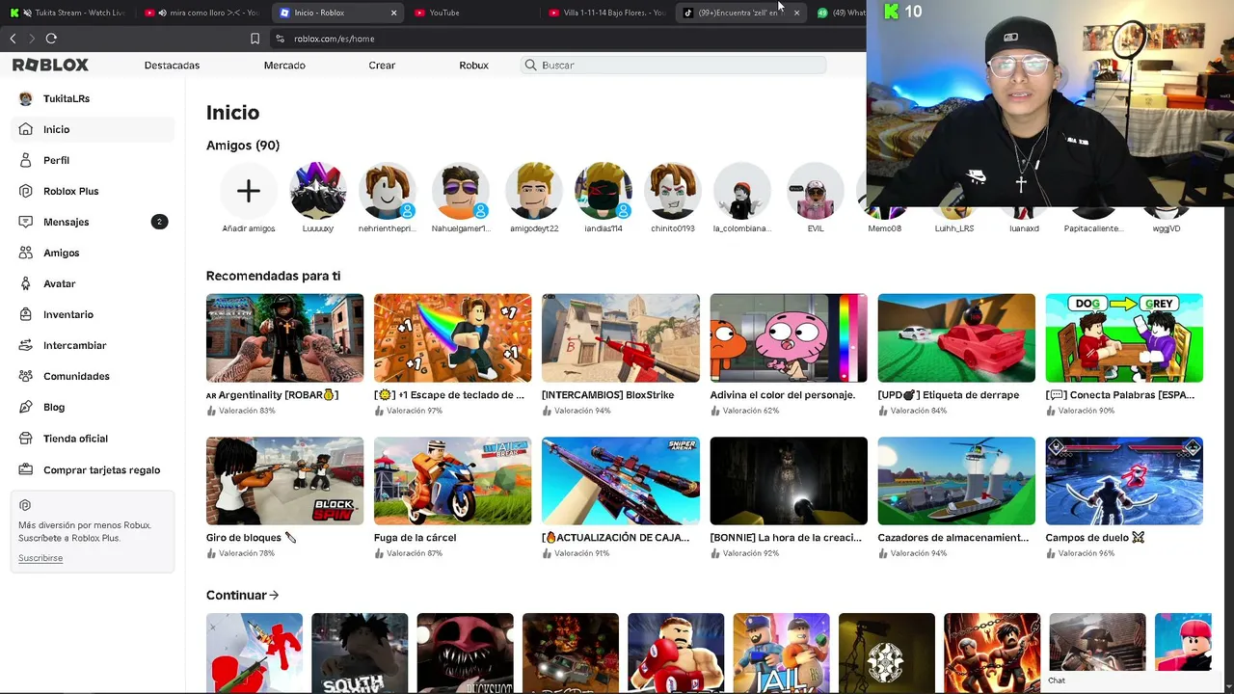Open friend chinito0193 avatar
Screen dimensions: 1234x694
tap(673, 191)
